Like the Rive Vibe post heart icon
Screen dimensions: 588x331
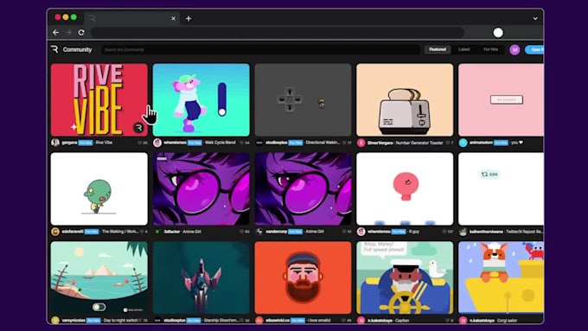pos(140,143)
